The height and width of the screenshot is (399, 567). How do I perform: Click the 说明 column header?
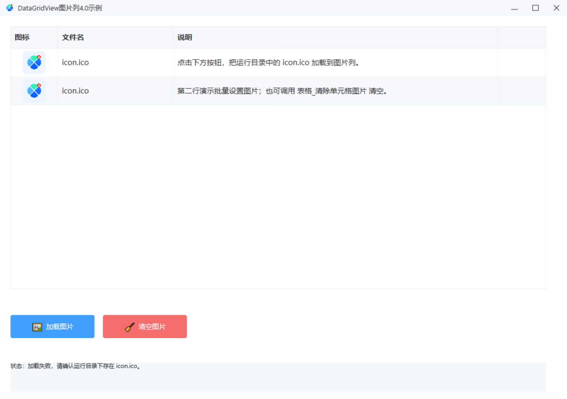(336, 37)
